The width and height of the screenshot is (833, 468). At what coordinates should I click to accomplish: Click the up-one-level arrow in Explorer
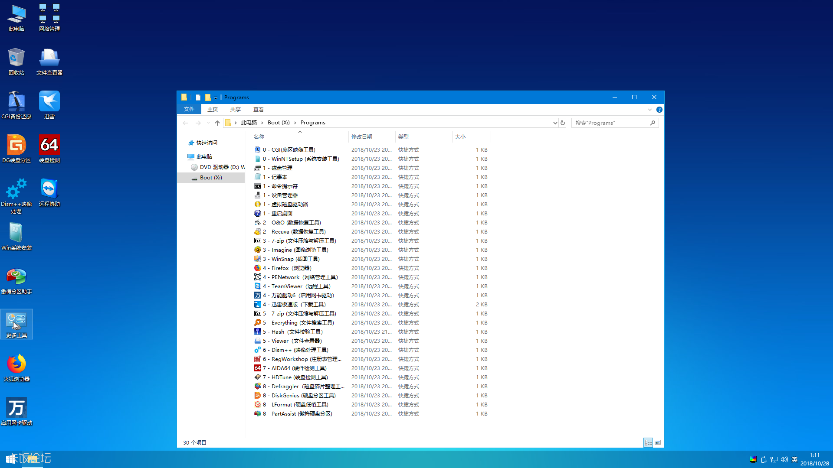(x=217, y=123)
